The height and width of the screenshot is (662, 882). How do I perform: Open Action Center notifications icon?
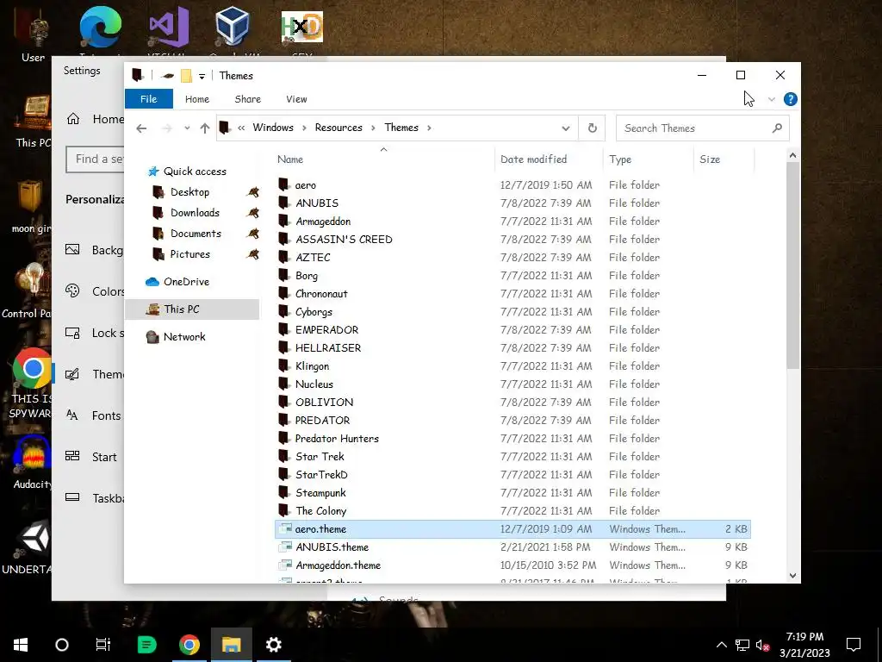[854, 645]
